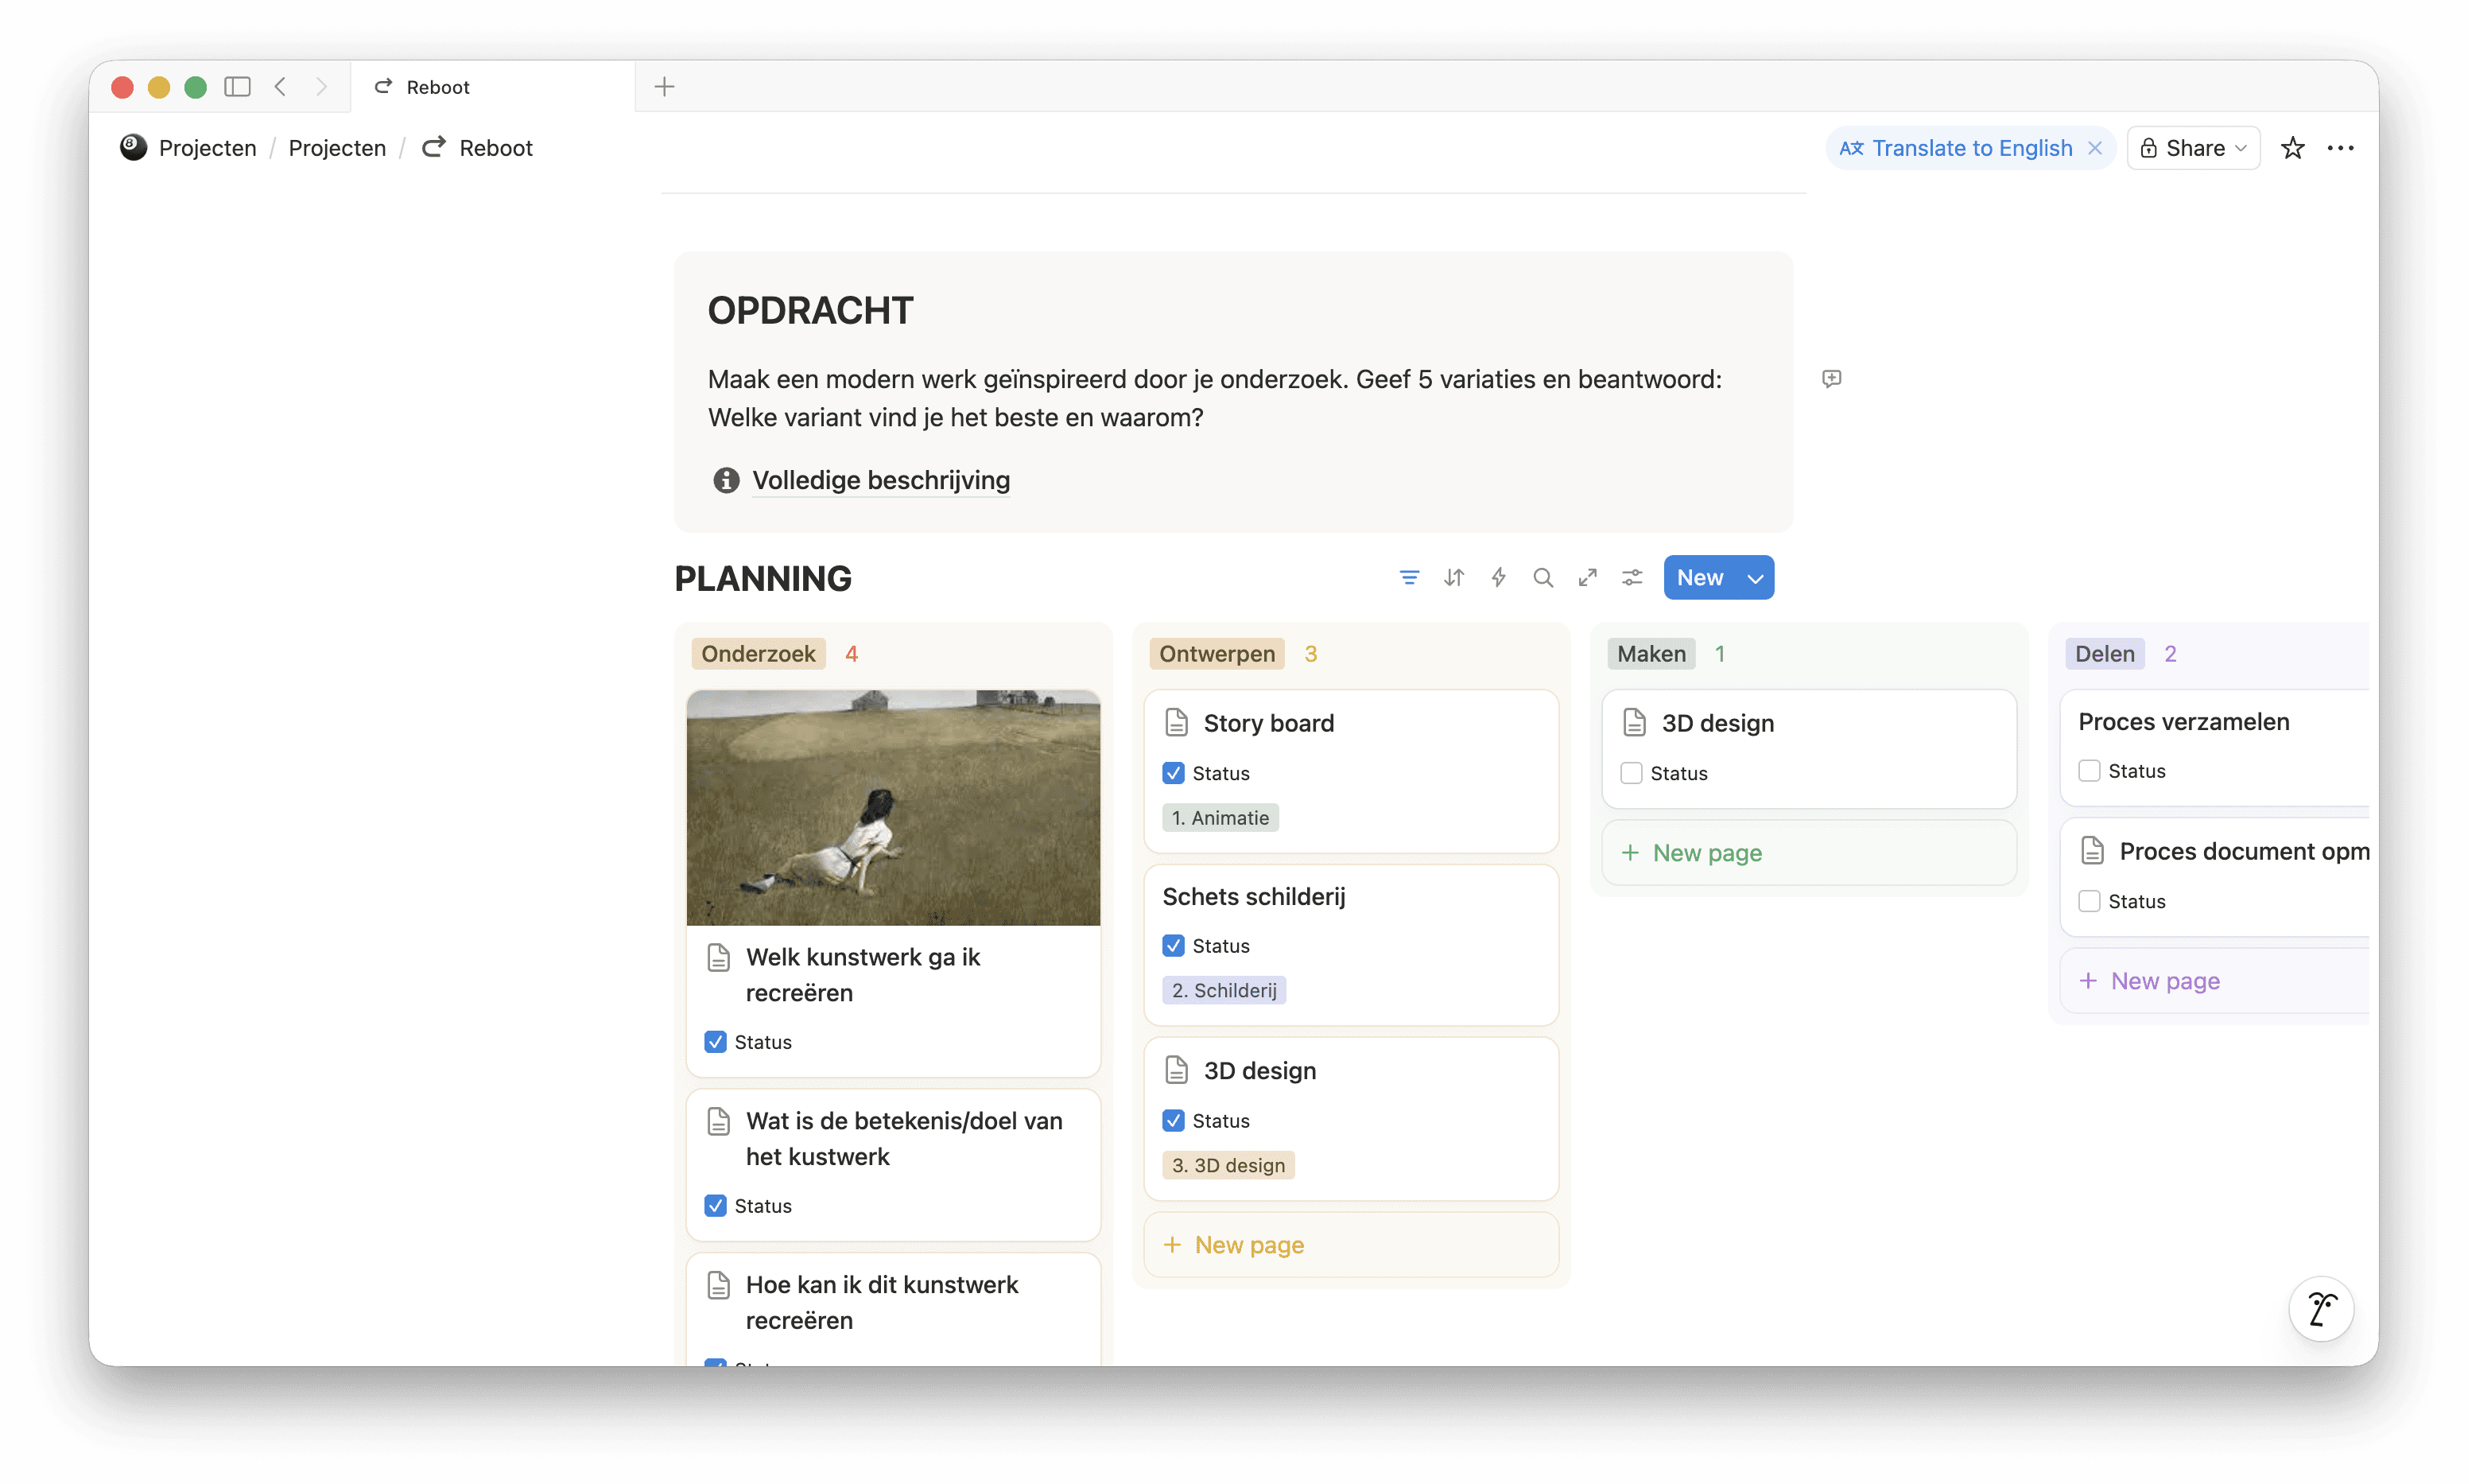Image resolution: width=2468 pixels, height=1484 pixels.
Task: Add a comment on the Opdracht block
Action: pyautogui.click(x=1831, y=379)
